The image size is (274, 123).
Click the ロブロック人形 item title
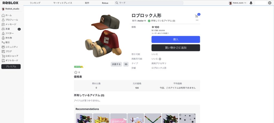(146, 15)
